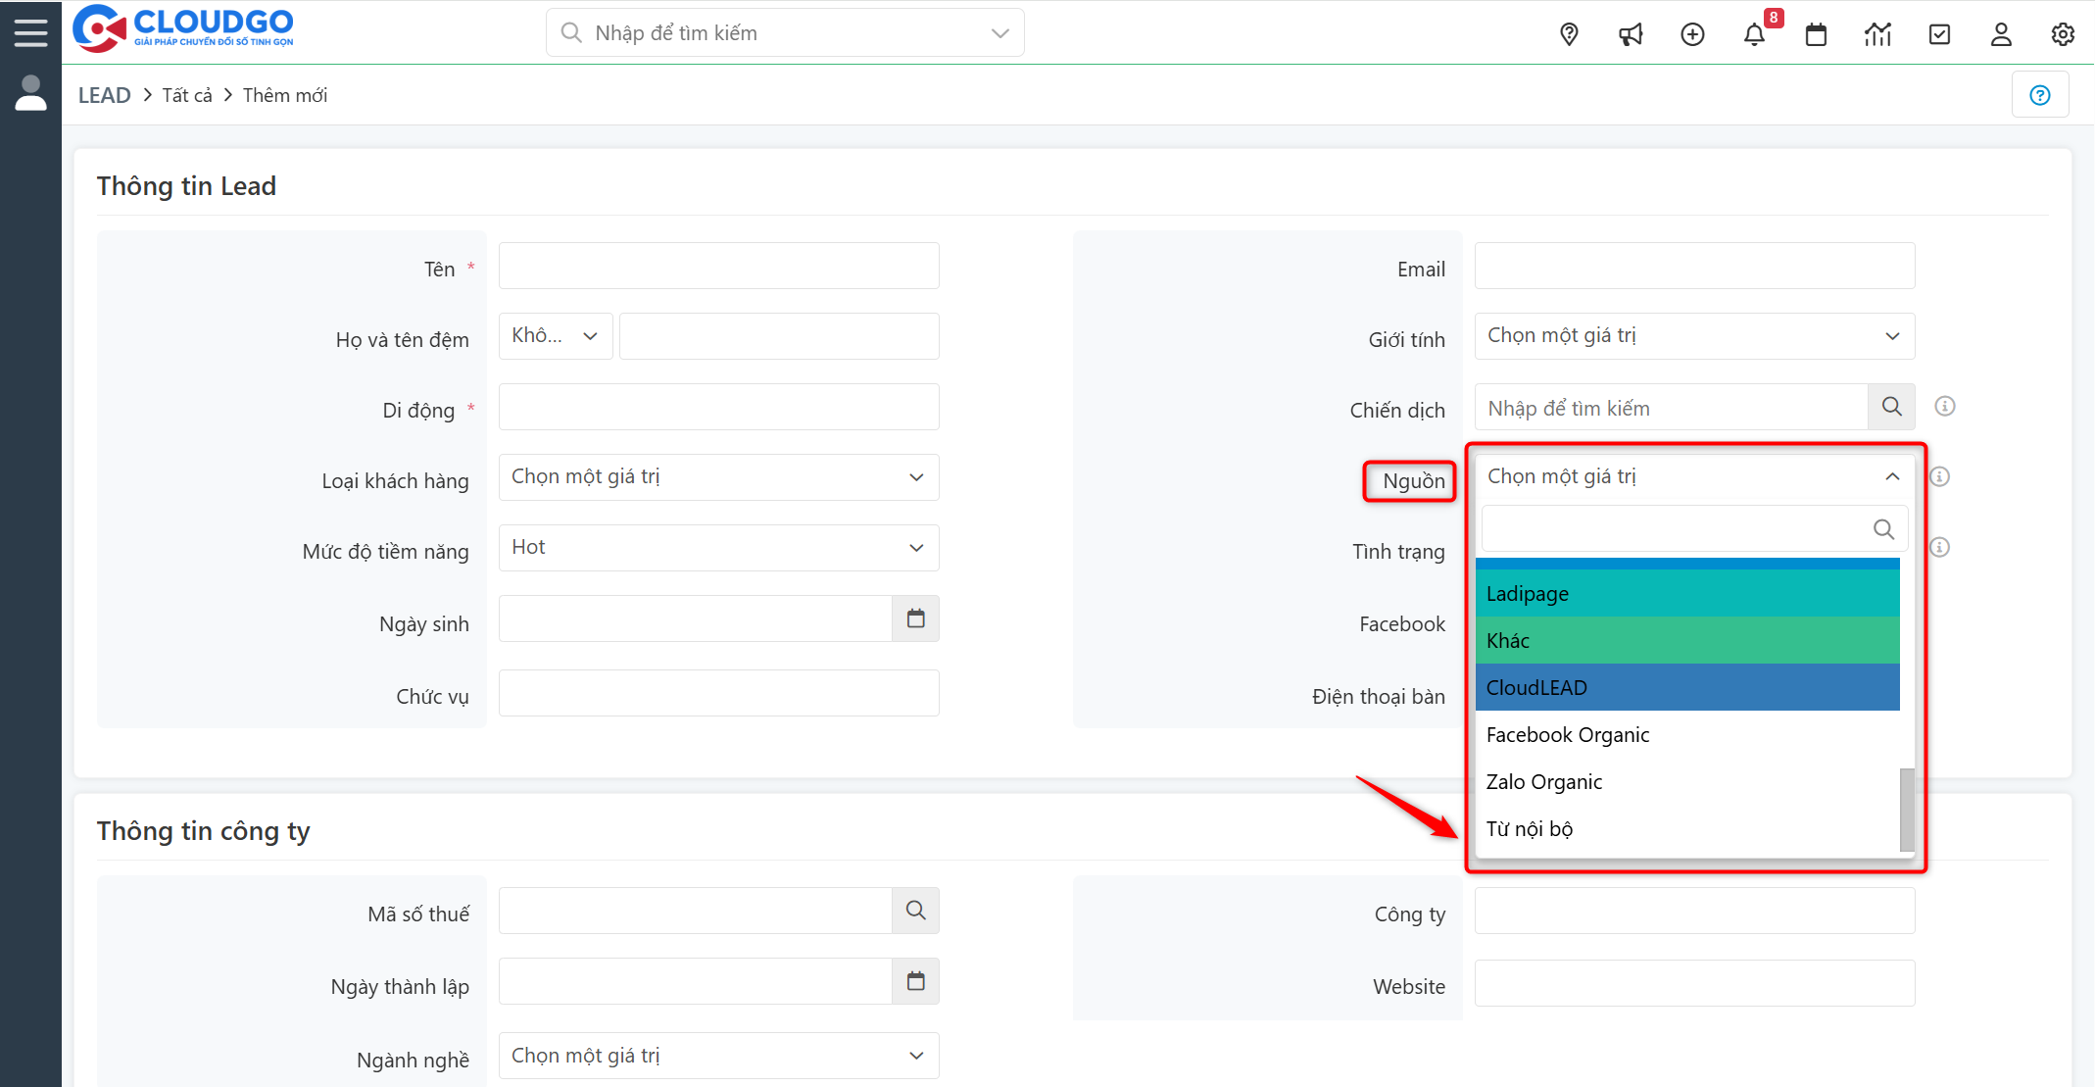This screenshot has height=1087, width=2095.
Task: Open the Loại khách hàng dropdown
Action: pos(717,477)
